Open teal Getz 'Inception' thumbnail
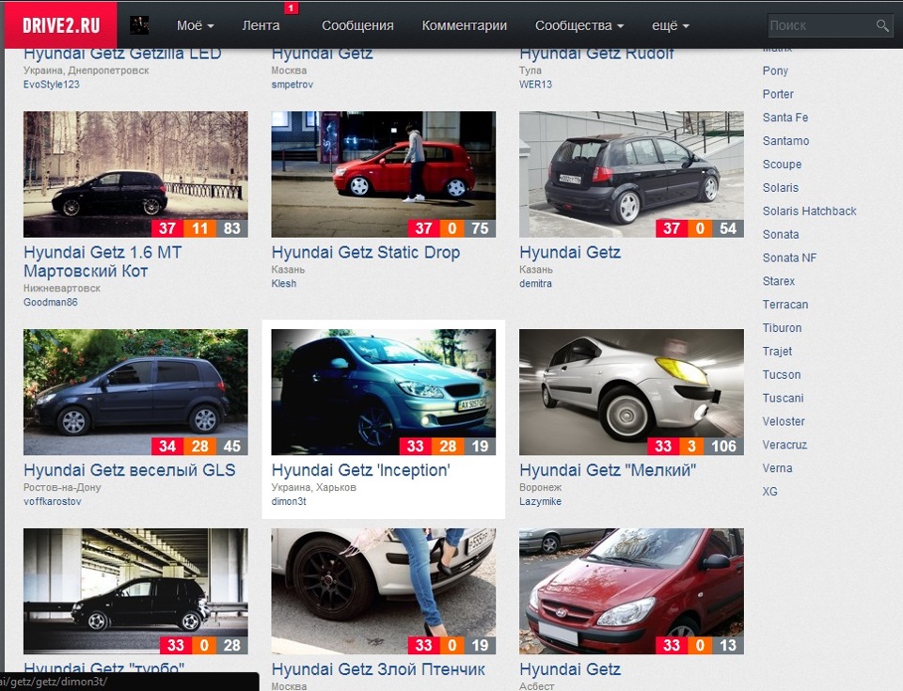 (x=383, y=391)
